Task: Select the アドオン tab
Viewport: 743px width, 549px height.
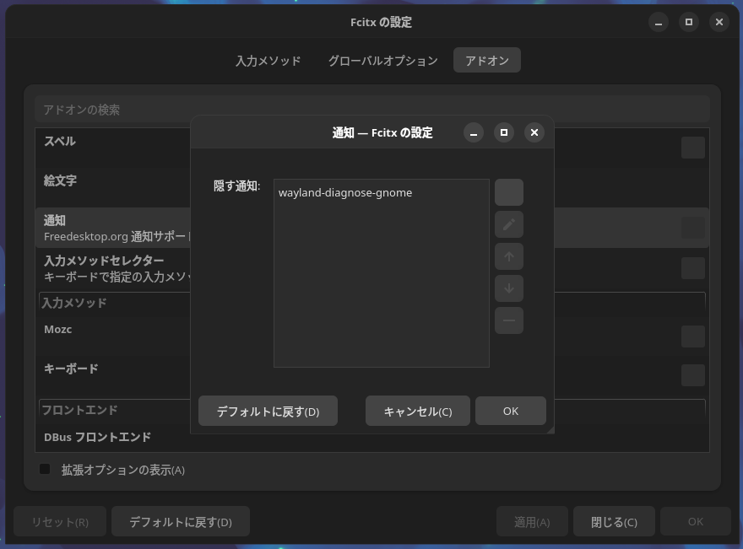Action: 487,61
